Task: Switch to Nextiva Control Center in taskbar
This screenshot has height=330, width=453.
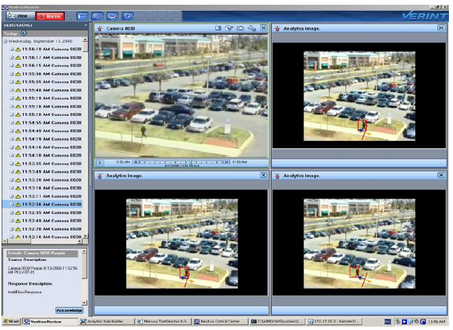Action: coord(220,321)
